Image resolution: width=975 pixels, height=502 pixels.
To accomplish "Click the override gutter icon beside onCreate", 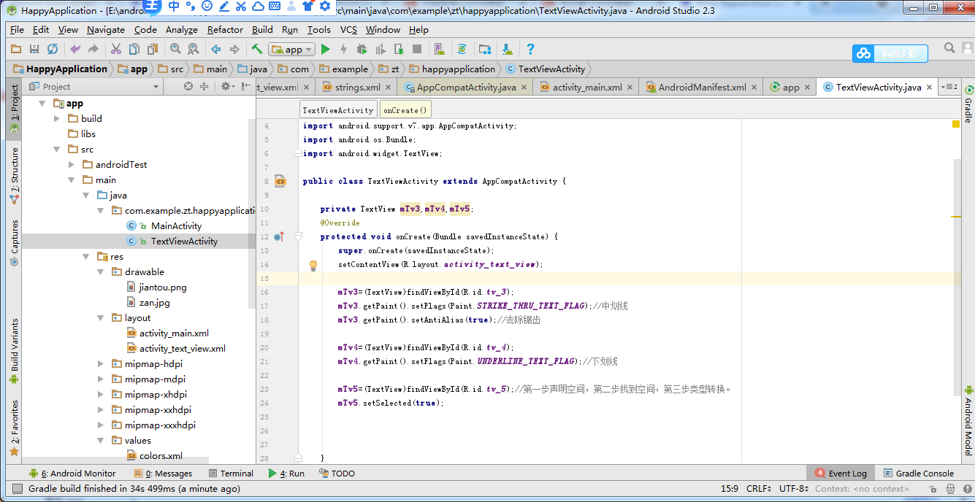I will click(x=279, y=236).
